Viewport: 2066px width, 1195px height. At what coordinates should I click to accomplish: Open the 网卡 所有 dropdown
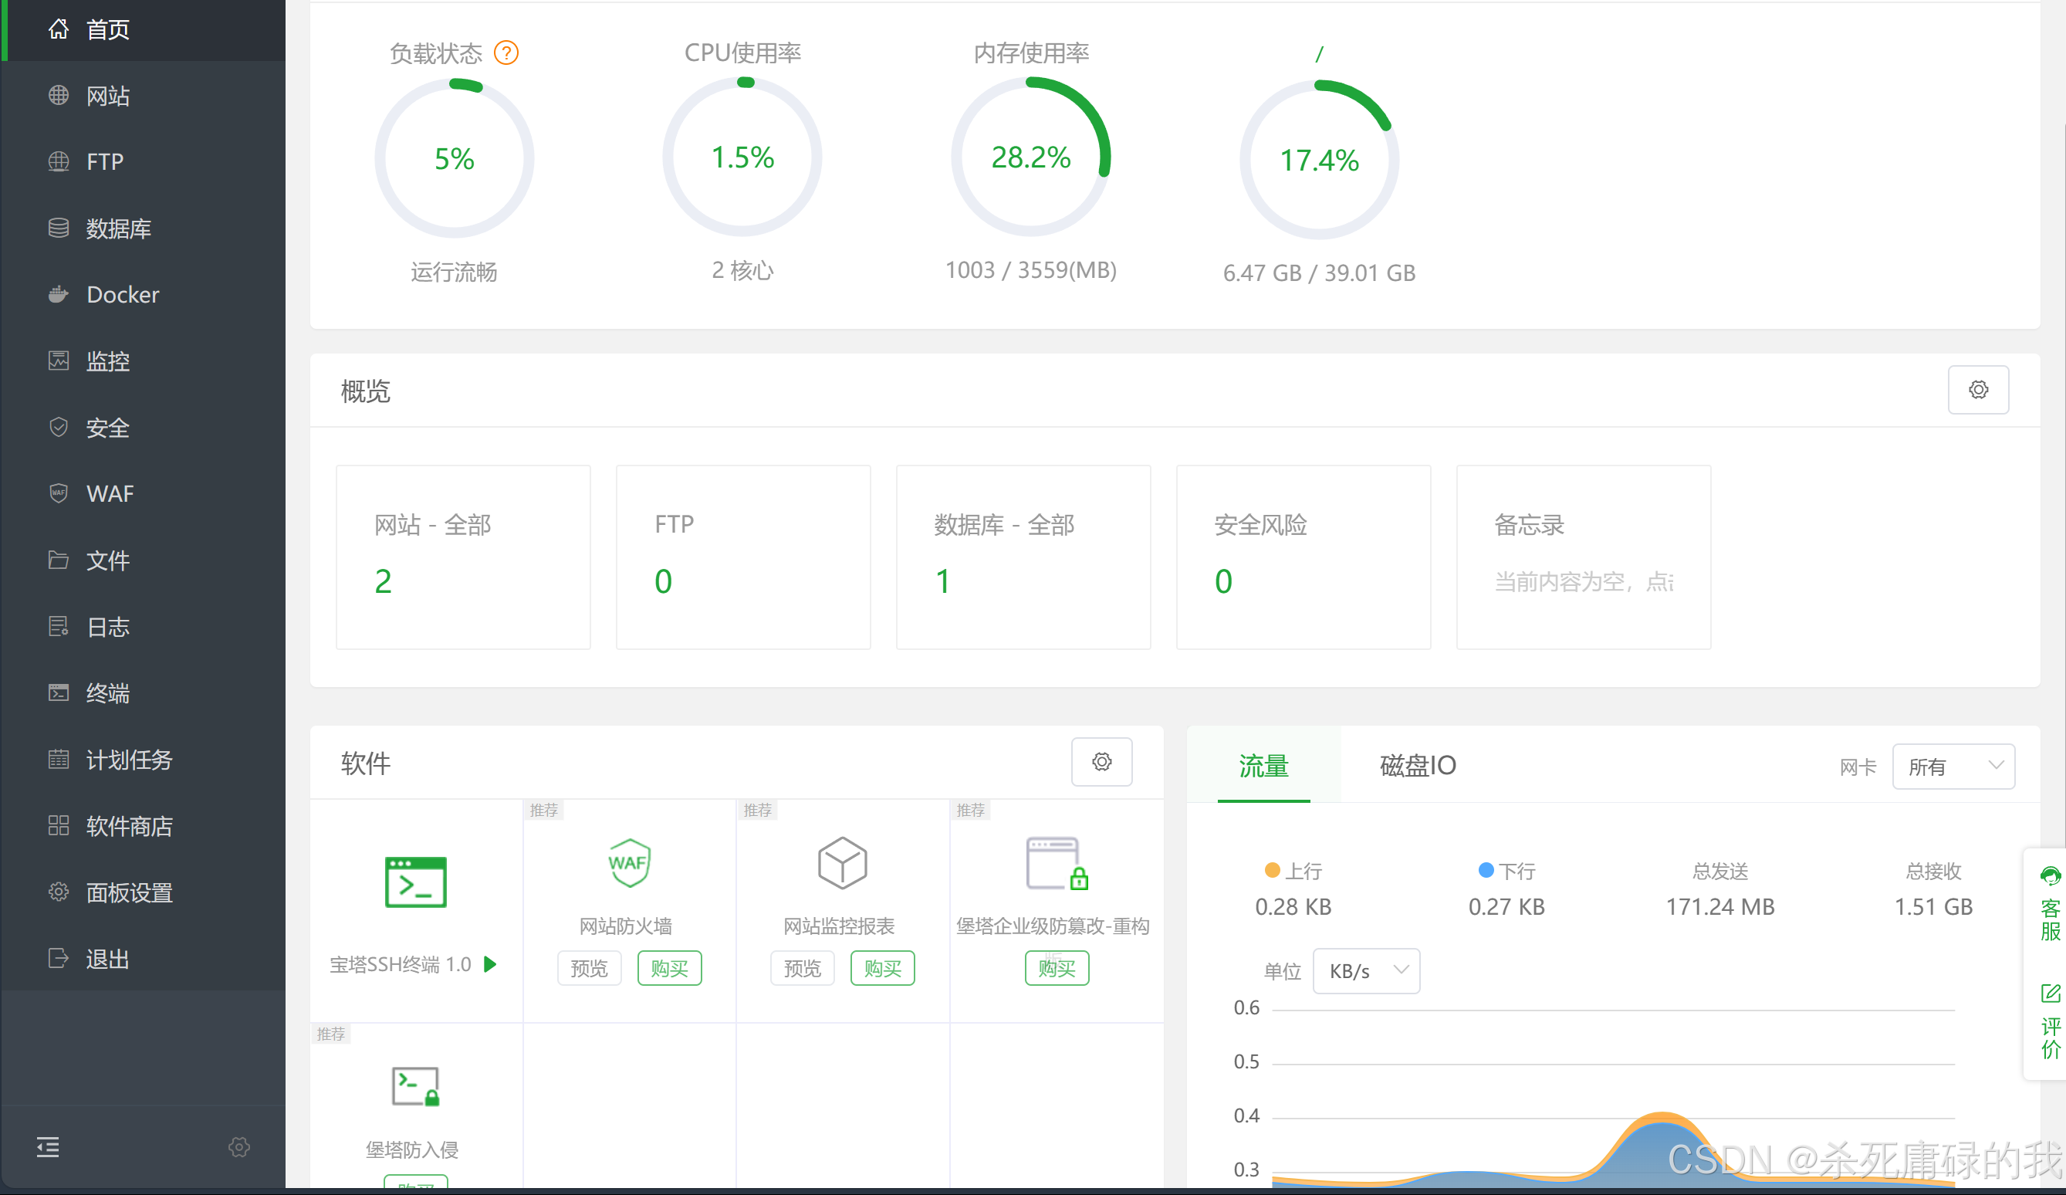[x=1953, y=766]
